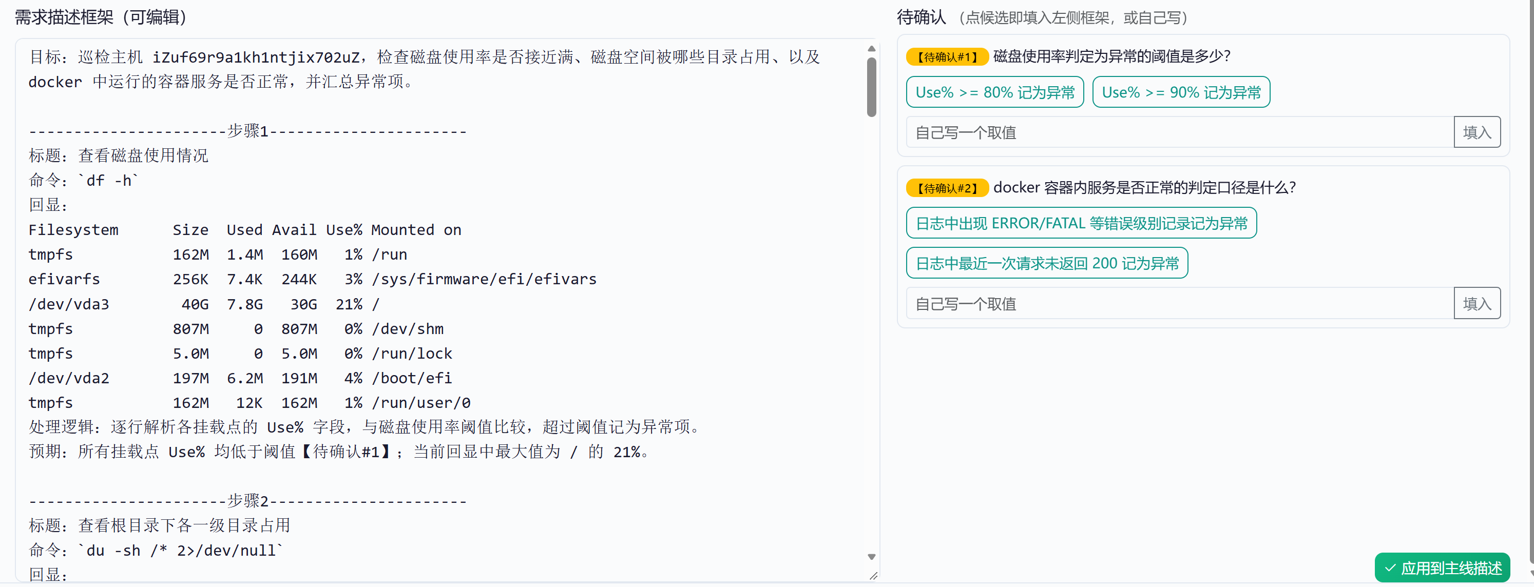The height and width of the screenshot is (587, 1534).
Task: Click the 'docker 容器内服务是否正常的判定口径是什么?' question
Action: tap(1144, 188)
